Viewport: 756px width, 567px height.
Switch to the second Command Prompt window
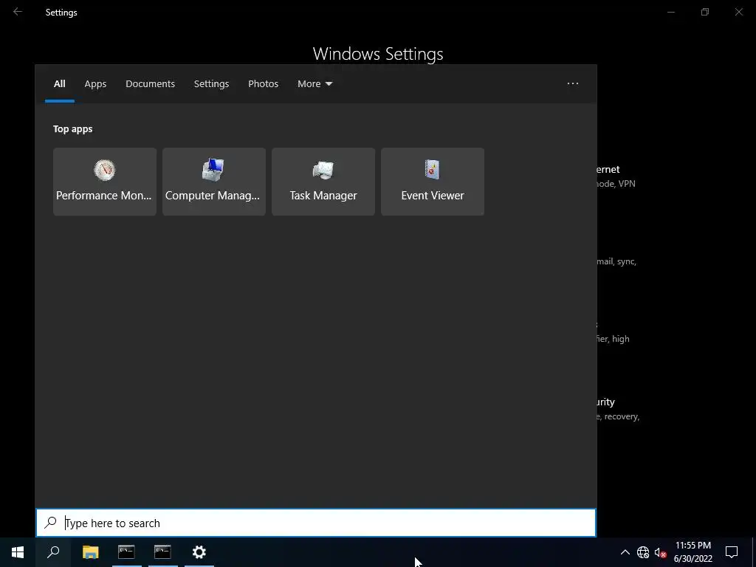pyautogui.click(x=162, y=552)
